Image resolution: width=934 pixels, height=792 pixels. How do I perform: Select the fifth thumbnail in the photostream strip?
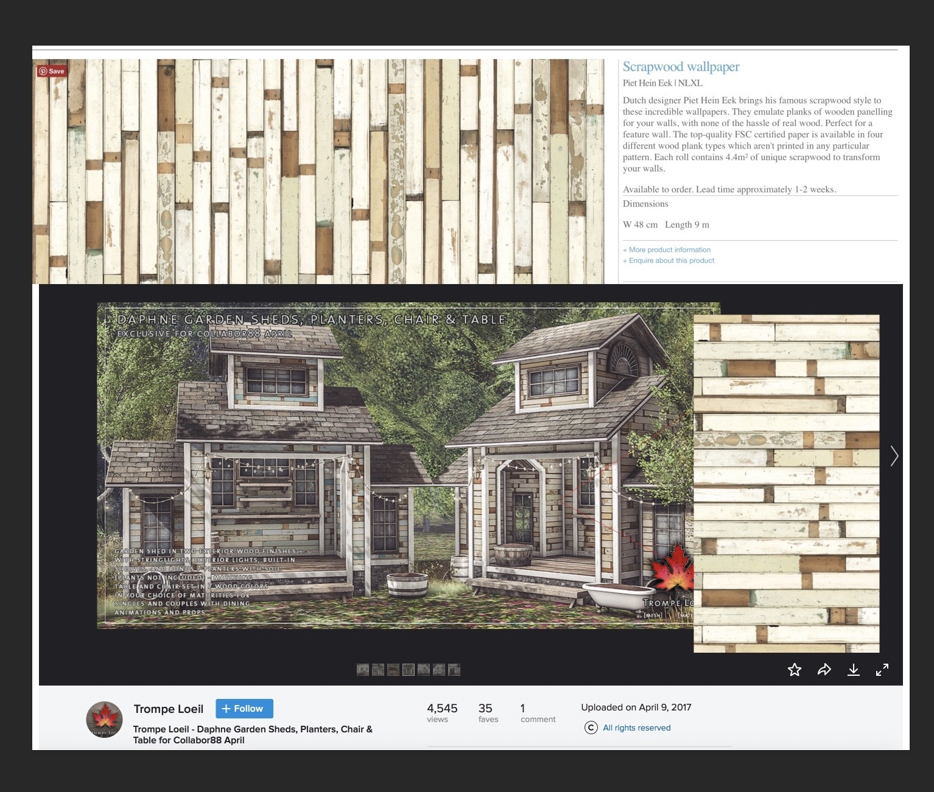(424, 670)
